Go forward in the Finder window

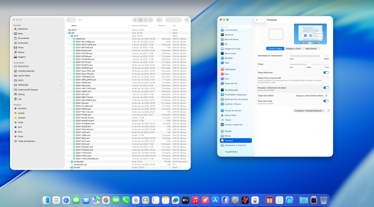pos(73,20)
